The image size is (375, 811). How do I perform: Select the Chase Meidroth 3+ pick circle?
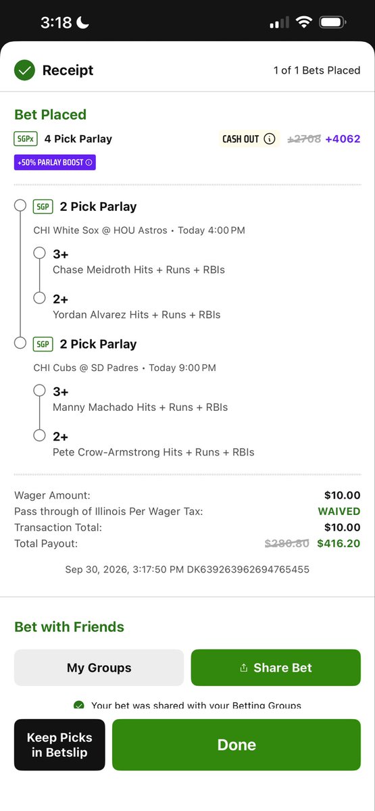[x=40, y=253]
